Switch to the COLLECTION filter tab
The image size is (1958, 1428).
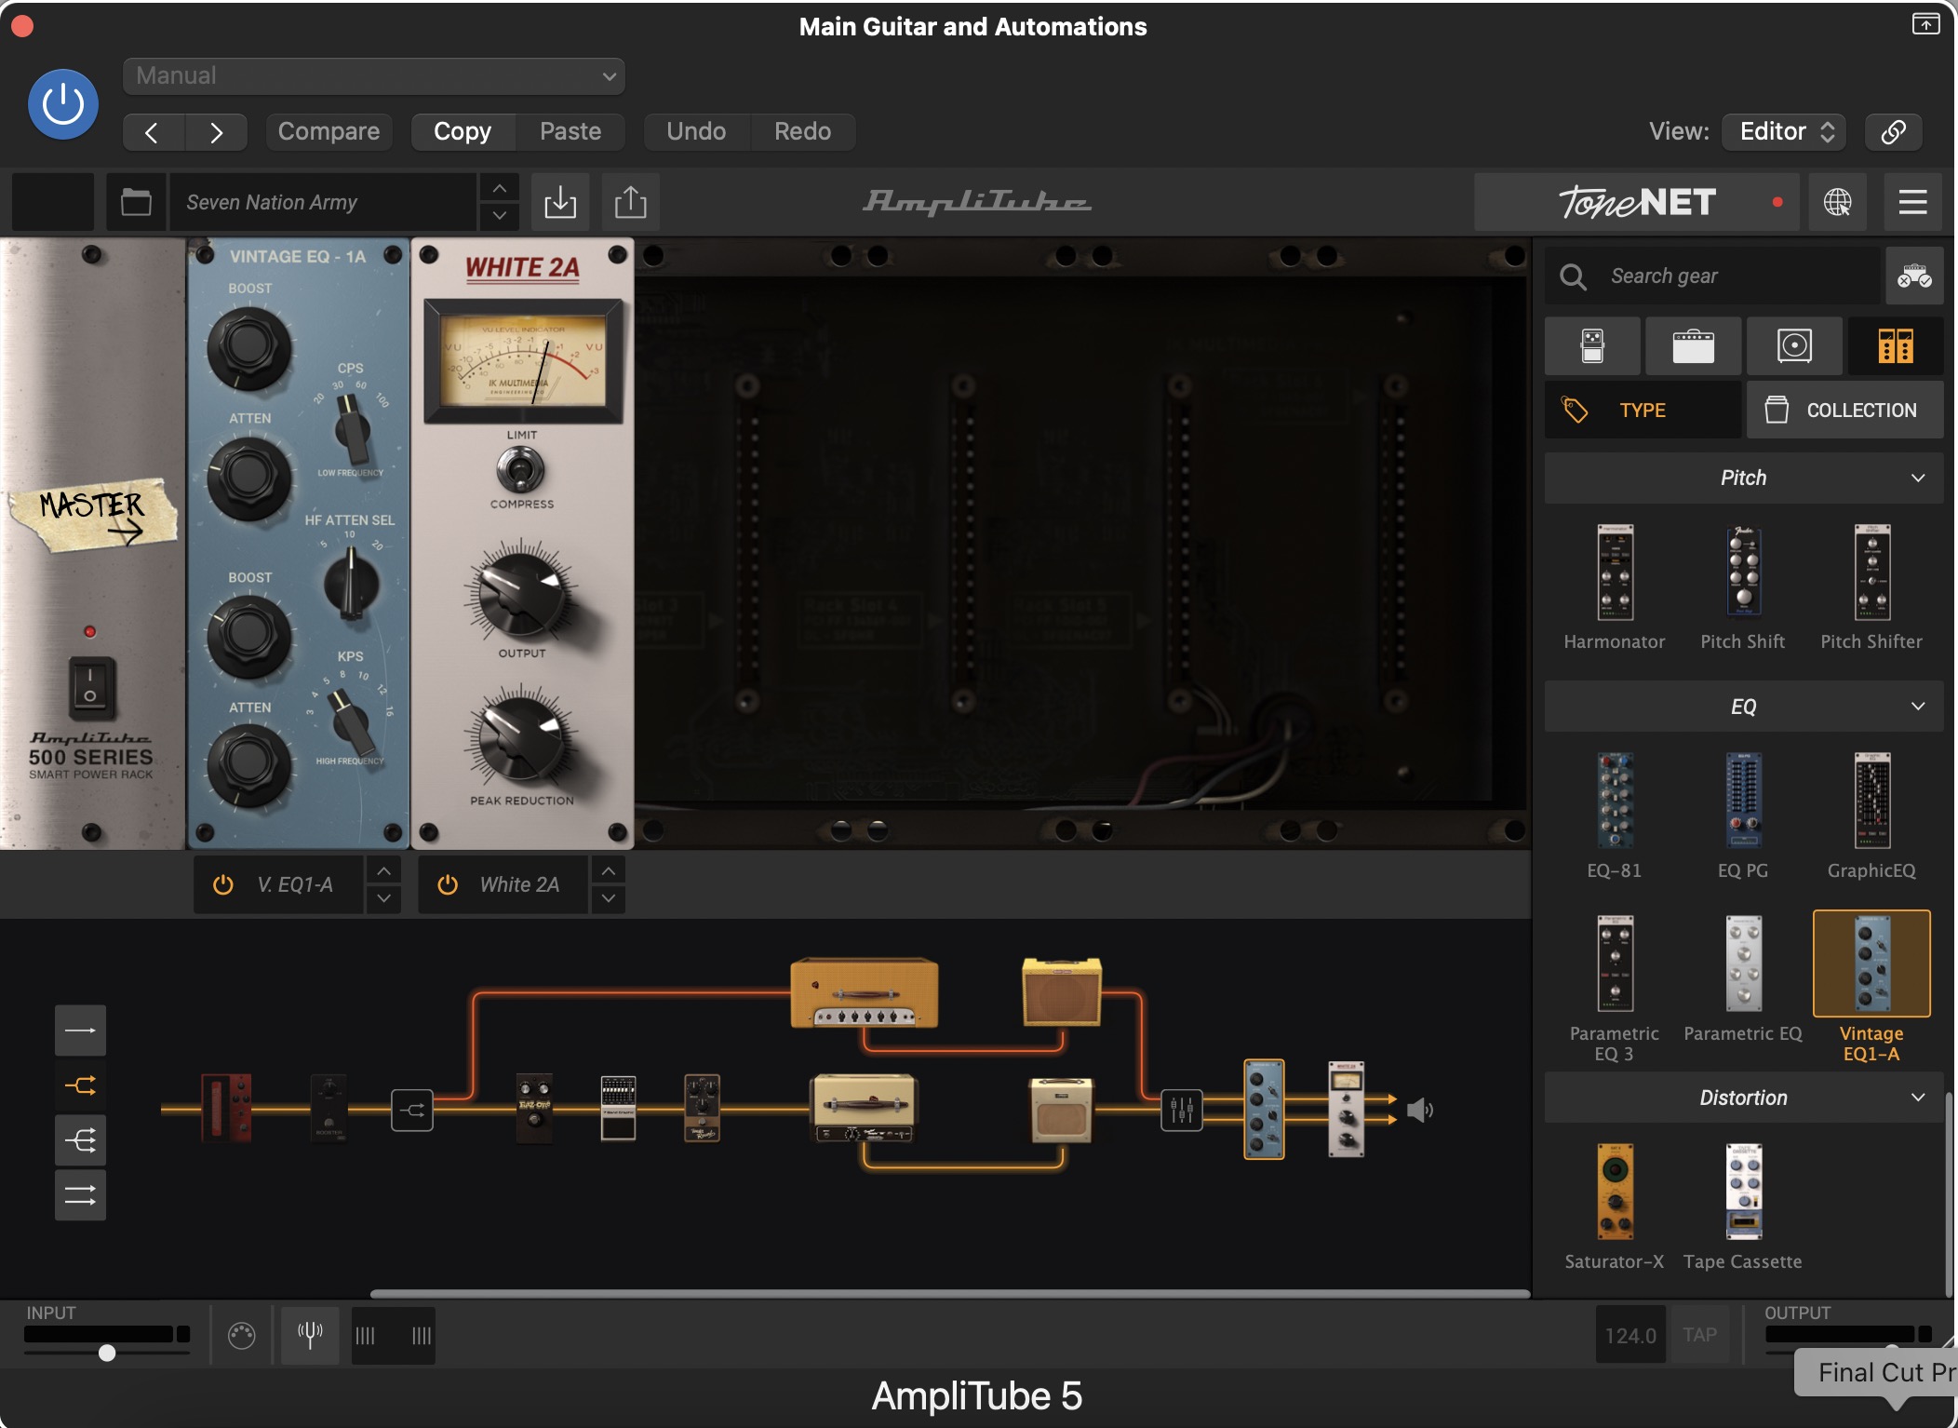pyautogui.click(x=1844, y=410)
